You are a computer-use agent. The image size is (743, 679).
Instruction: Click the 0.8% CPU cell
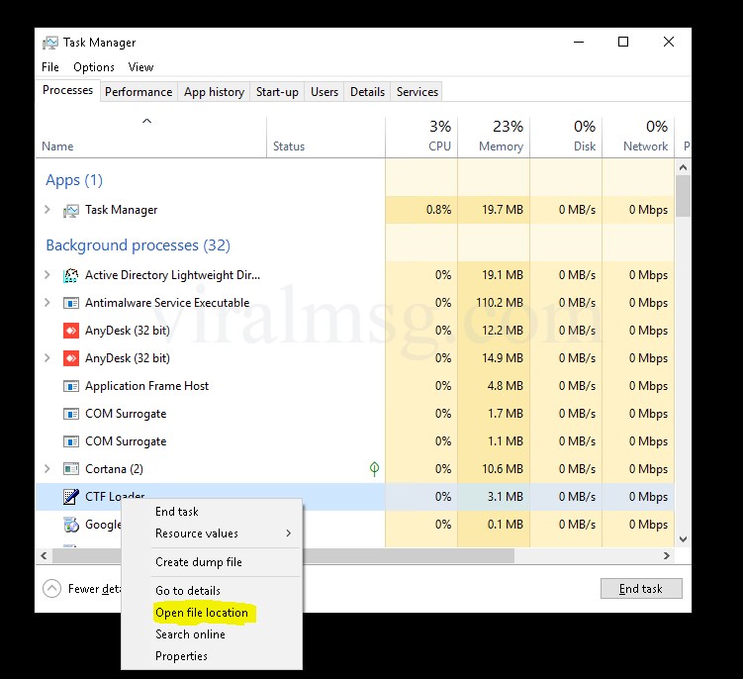click(x=422, y=210)
